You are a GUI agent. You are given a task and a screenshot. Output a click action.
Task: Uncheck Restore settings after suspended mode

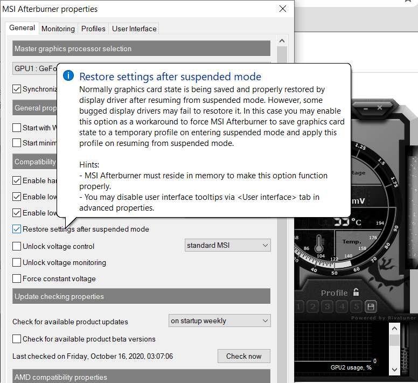[17, 229]
